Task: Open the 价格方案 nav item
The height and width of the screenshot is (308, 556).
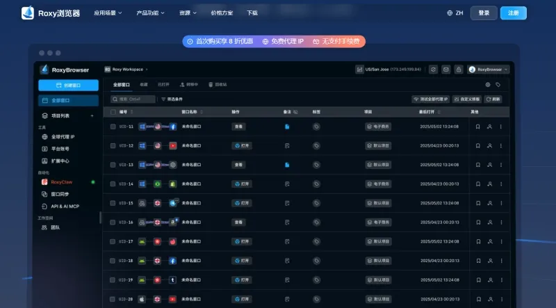Action: (x=222, y=13)
